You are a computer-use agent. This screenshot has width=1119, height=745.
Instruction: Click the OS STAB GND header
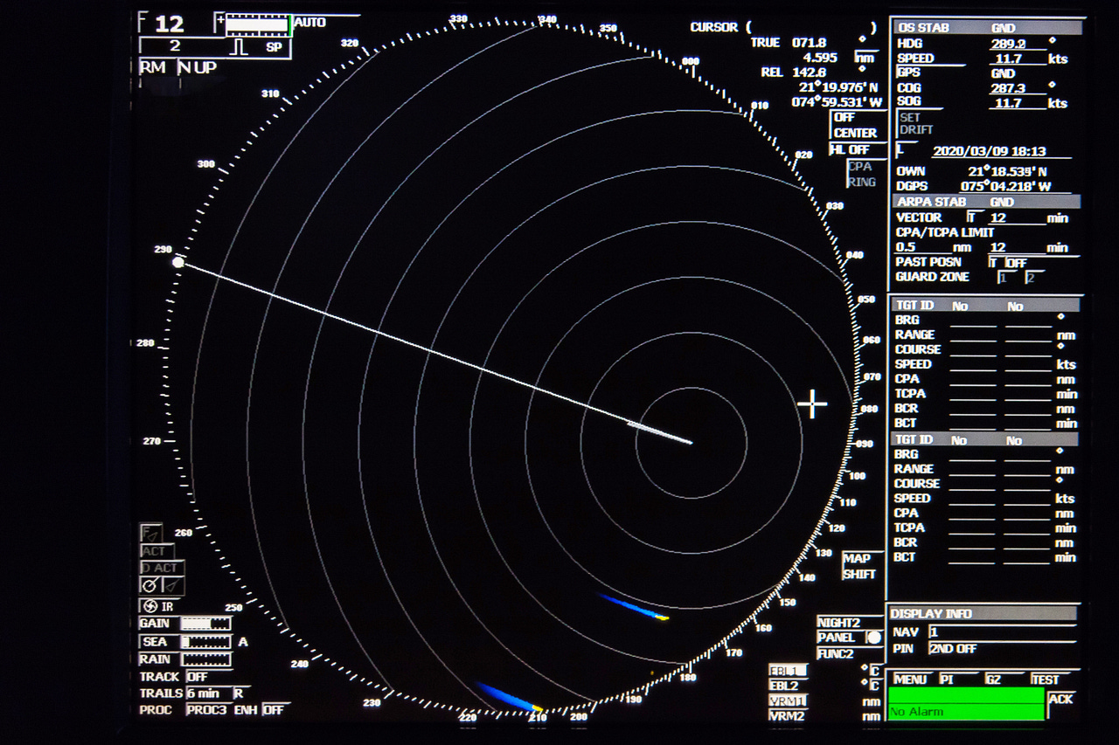pos(989,28)
